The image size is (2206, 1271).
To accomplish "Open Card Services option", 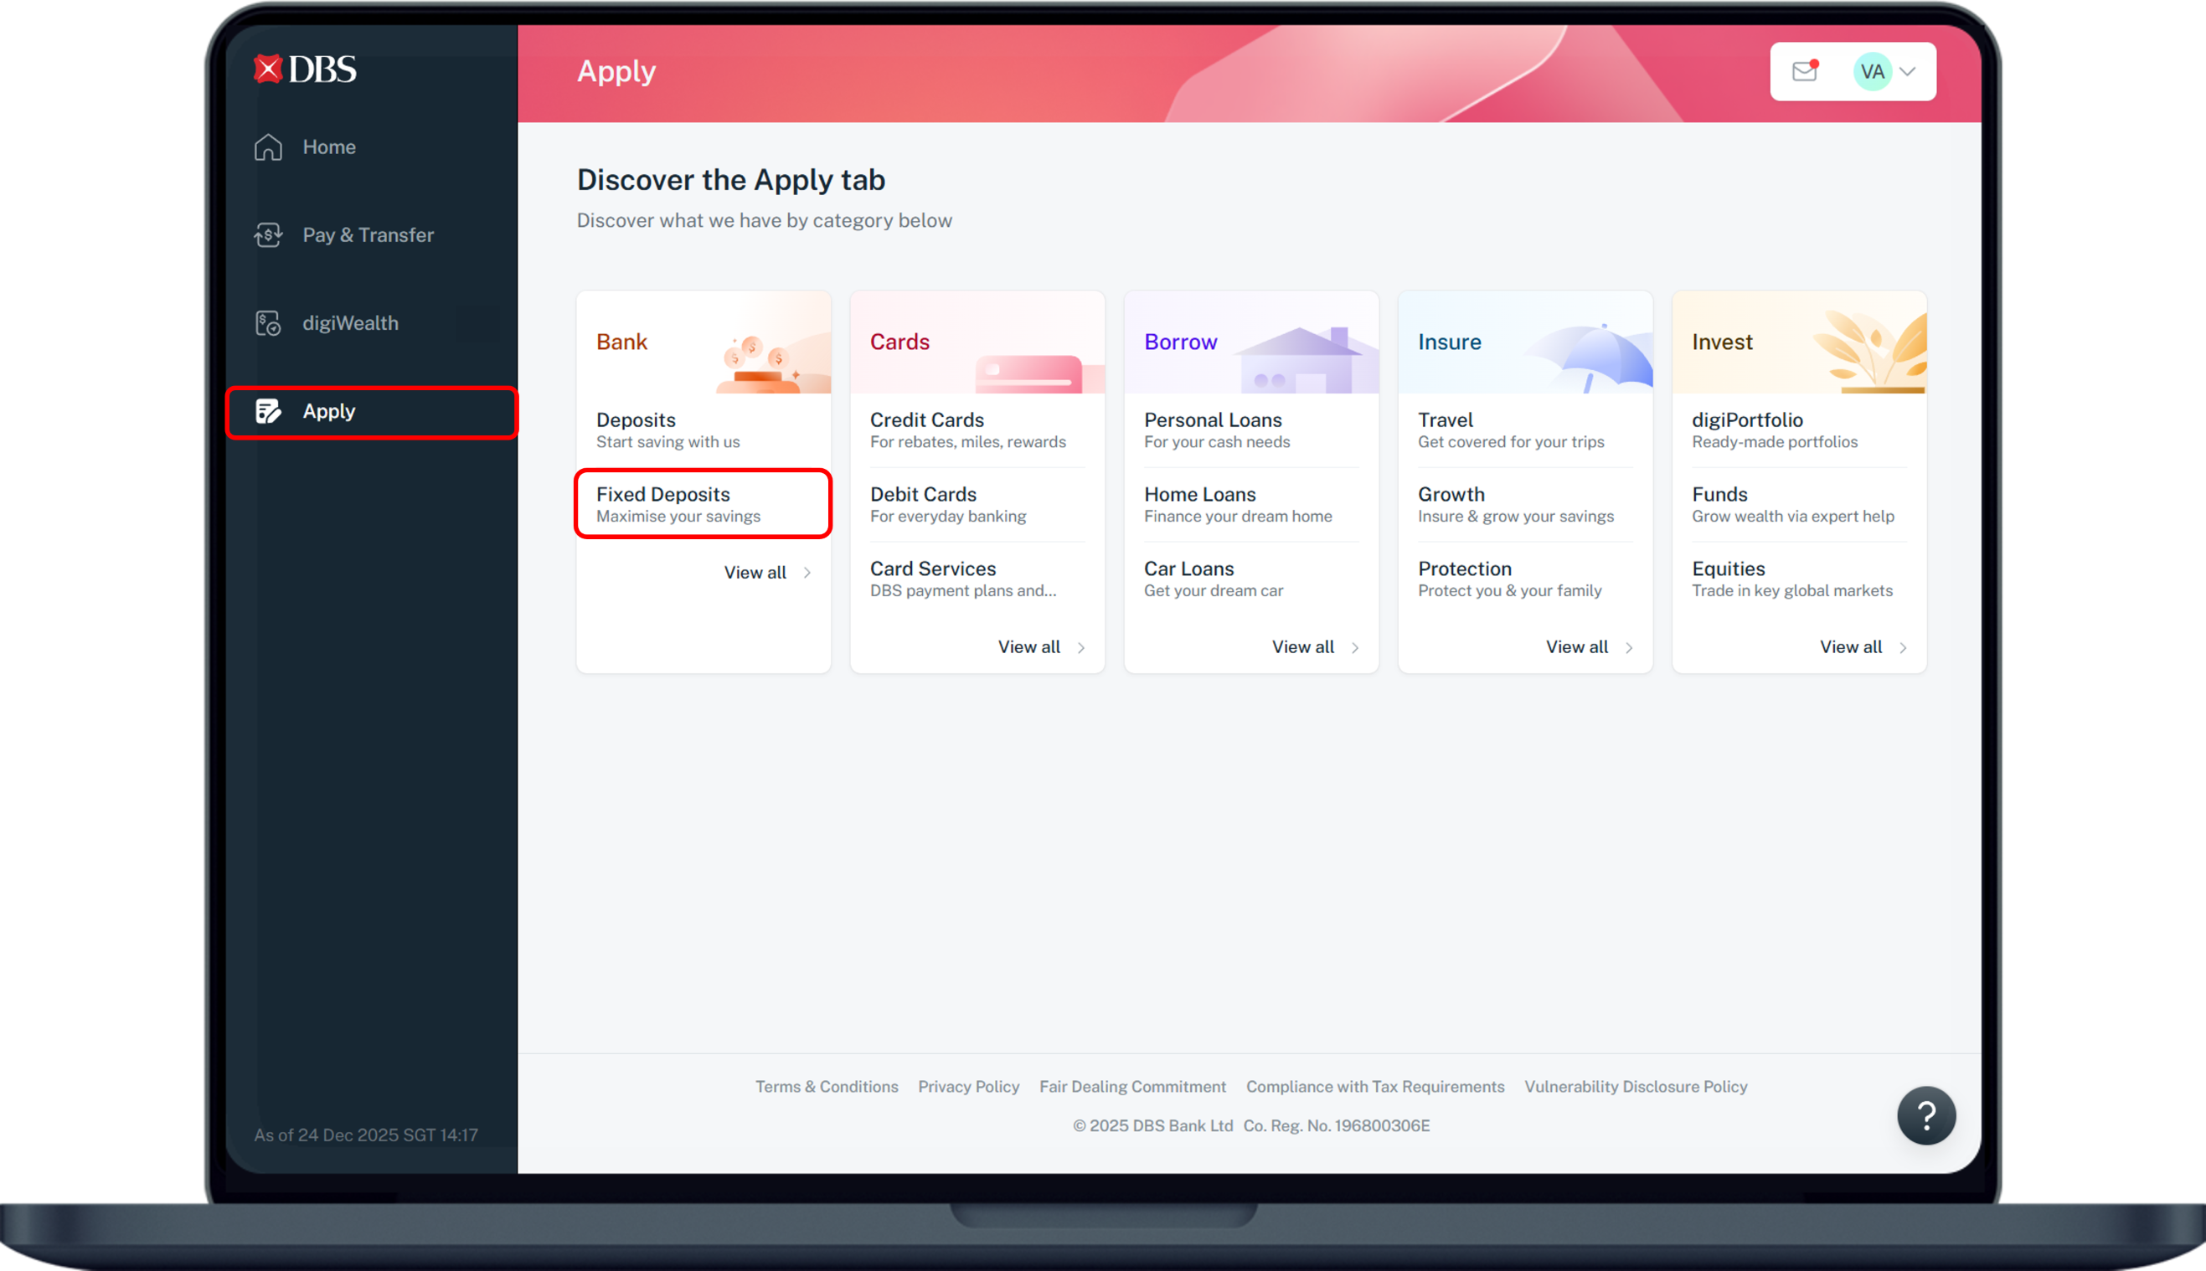I will [977, 579].
